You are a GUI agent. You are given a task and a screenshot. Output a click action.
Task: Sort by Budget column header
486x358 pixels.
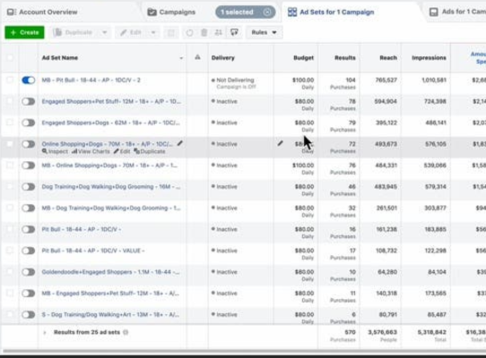(303, 58)
